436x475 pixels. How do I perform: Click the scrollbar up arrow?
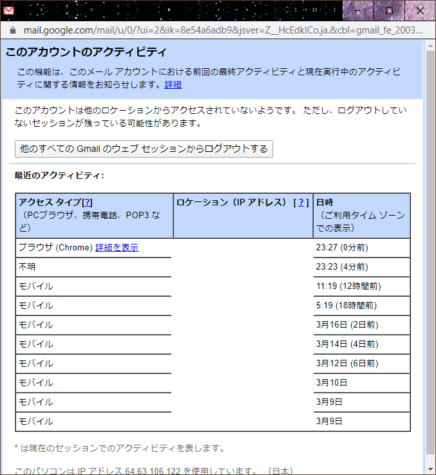click(430, 46)
